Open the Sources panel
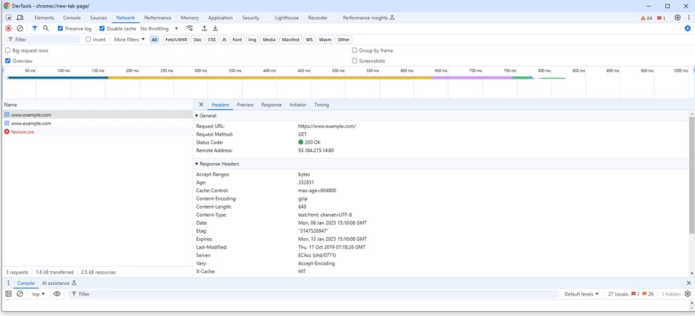This screenshot has width=695, height=316. [x=98, y=18]
